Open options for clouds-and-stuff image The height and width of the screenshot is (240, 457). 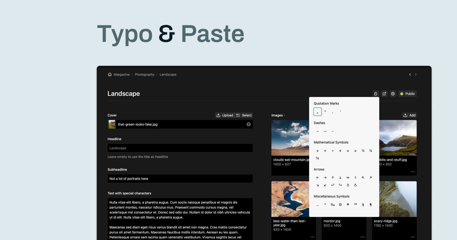pos(413,172)
